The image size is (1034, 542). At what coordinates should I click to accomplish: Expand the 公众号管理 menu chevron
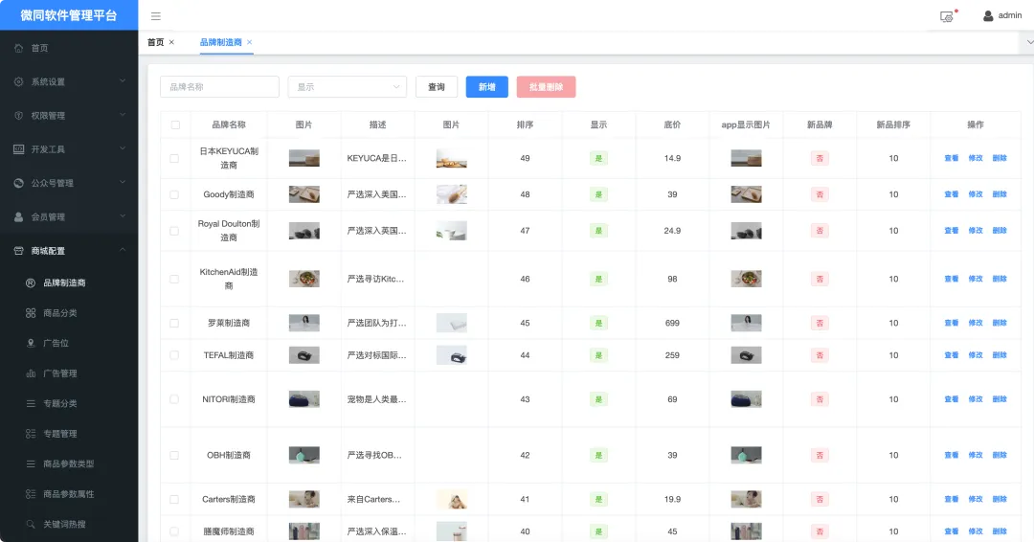point(122,182)
